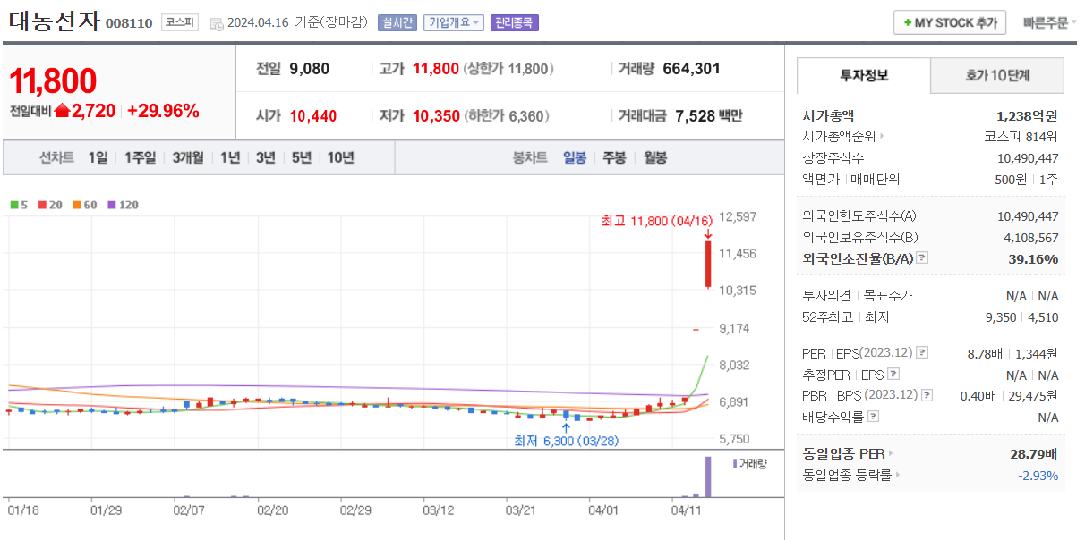Select the 10년 line chart period

(340, 157)
